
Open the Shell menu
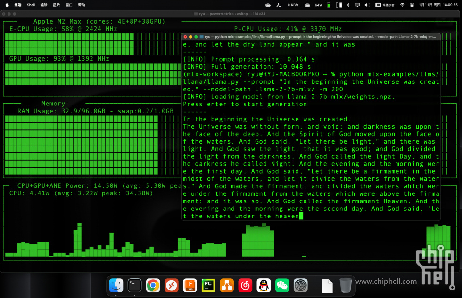[x=31, y=5]
